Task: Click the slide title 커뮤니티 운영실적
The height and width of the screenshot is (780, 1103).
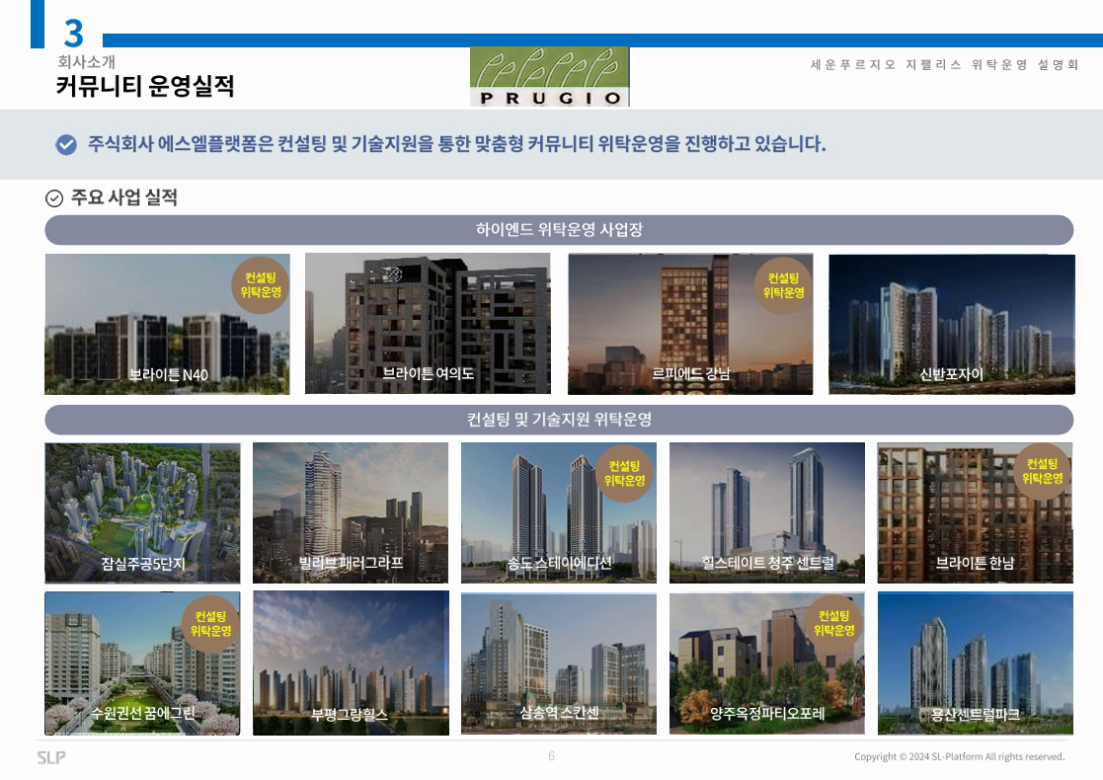Action: point(145,87)
